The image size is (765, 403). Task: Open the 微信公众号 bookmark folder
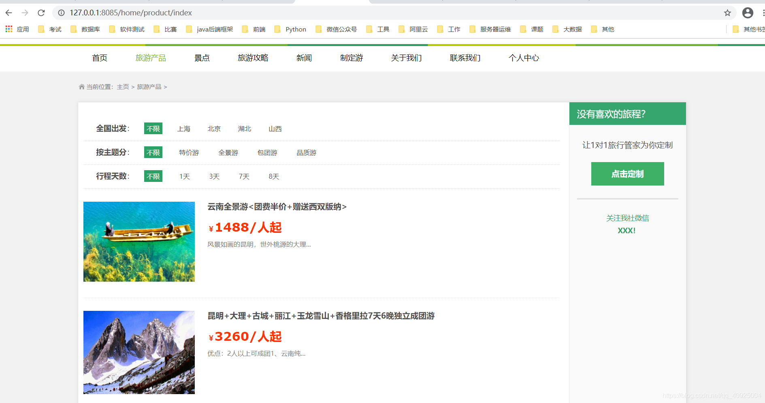pos(336,29)
